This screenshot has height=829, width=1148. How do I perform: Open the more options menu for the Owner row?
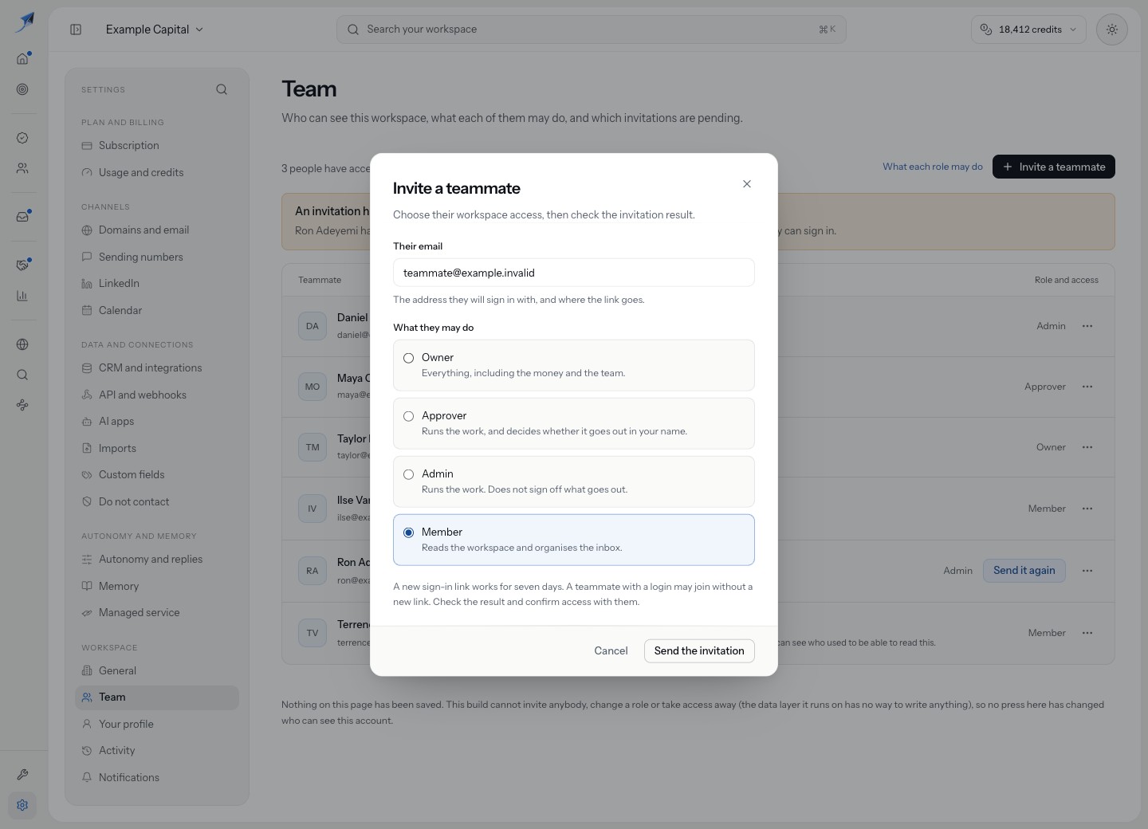tap(1087, 447)
